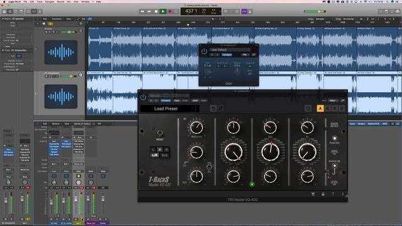Open the Window menu in the menu bar
402x226 pixels.
pos(85,1)
